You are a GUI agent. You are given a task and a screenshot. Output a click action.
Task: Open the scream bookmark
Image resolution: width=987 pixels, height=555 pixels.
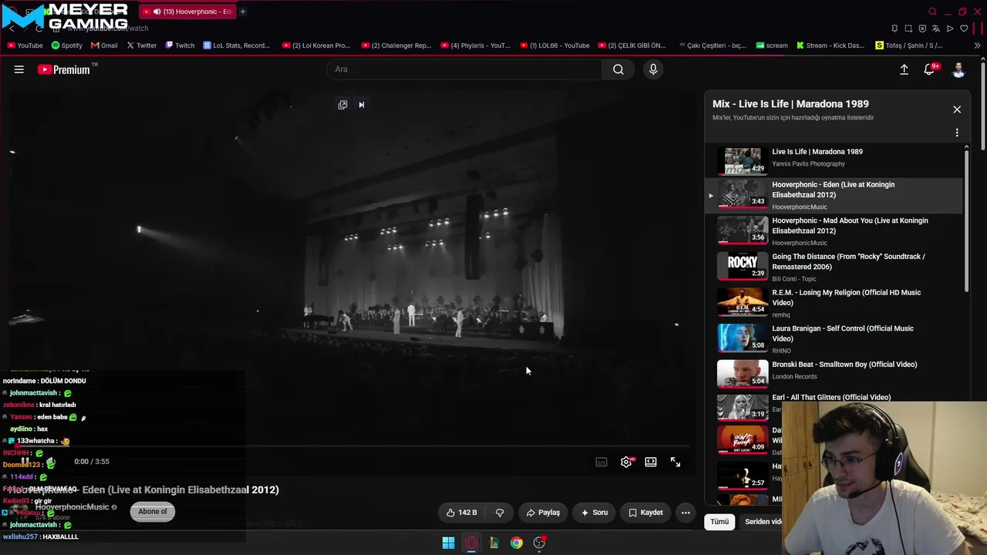click(772, 45)
